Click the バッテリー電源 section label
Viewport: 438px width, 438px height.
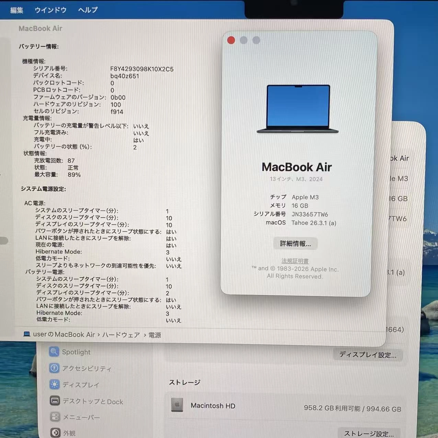pos(45,272)
